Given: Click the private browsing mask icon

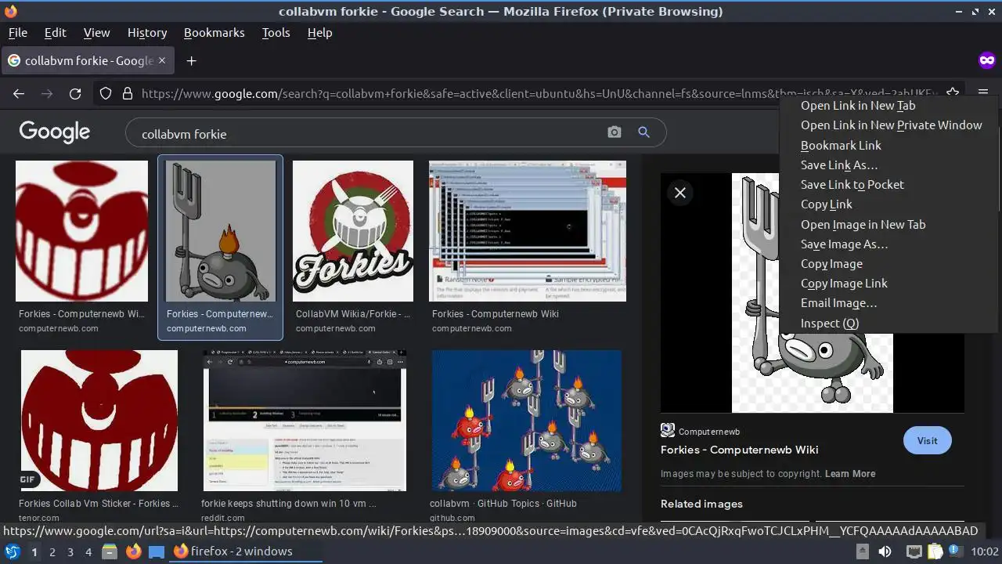Looking at the screenshot, I should [986, 60].
